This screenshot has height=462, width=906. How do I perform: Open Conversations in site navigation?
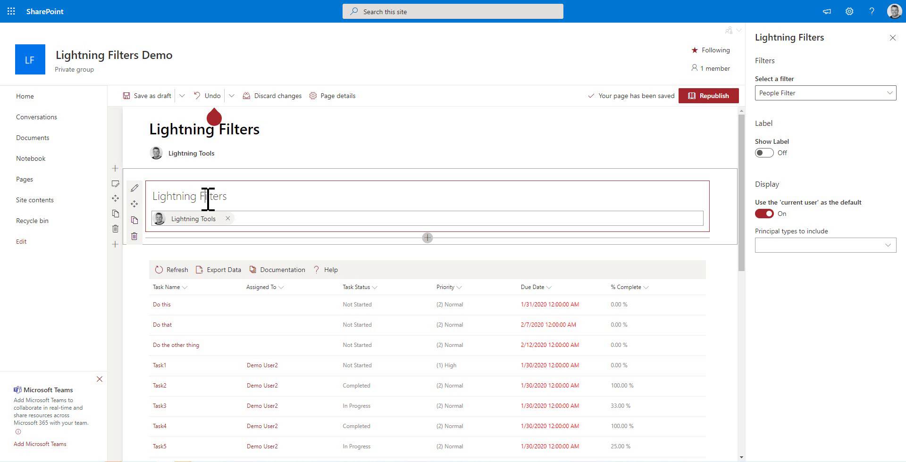tap(36, 117)
